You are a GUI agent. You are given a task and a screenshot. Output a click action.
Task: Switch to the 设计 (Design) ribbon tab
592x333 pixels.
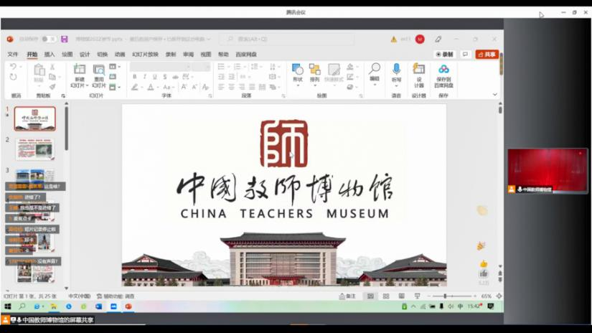pyautogui.click(x=85, y=55)
